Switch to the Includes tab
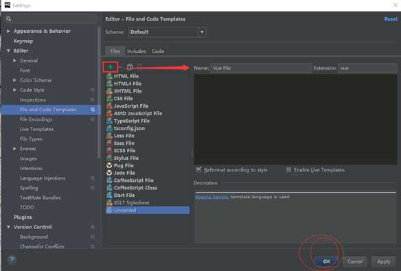The width and height of the screenshot is (401, 271). point(137,51)
